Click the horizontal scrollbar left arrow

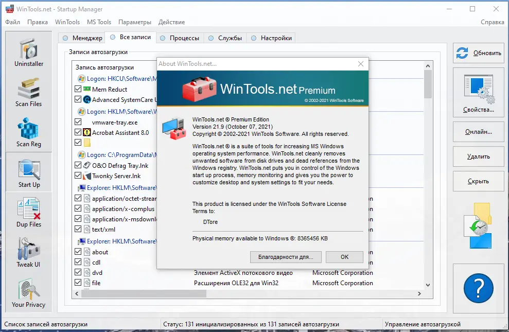(x=77, y=293)
